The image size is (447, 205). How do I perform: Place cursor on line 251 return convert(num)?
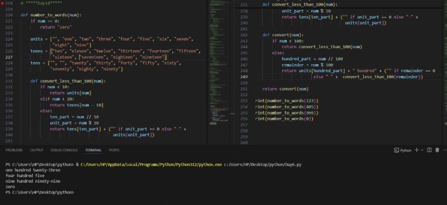[286, 89]
